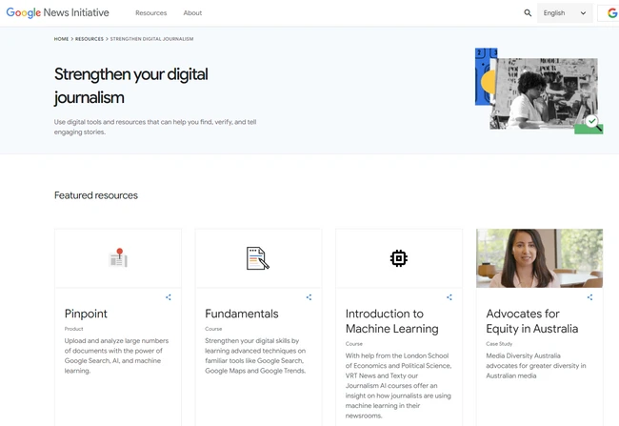Viewport: 619px width, 426px height.
Task: Click the RESOURCES breadcrumb link
Action: [90, 39]
